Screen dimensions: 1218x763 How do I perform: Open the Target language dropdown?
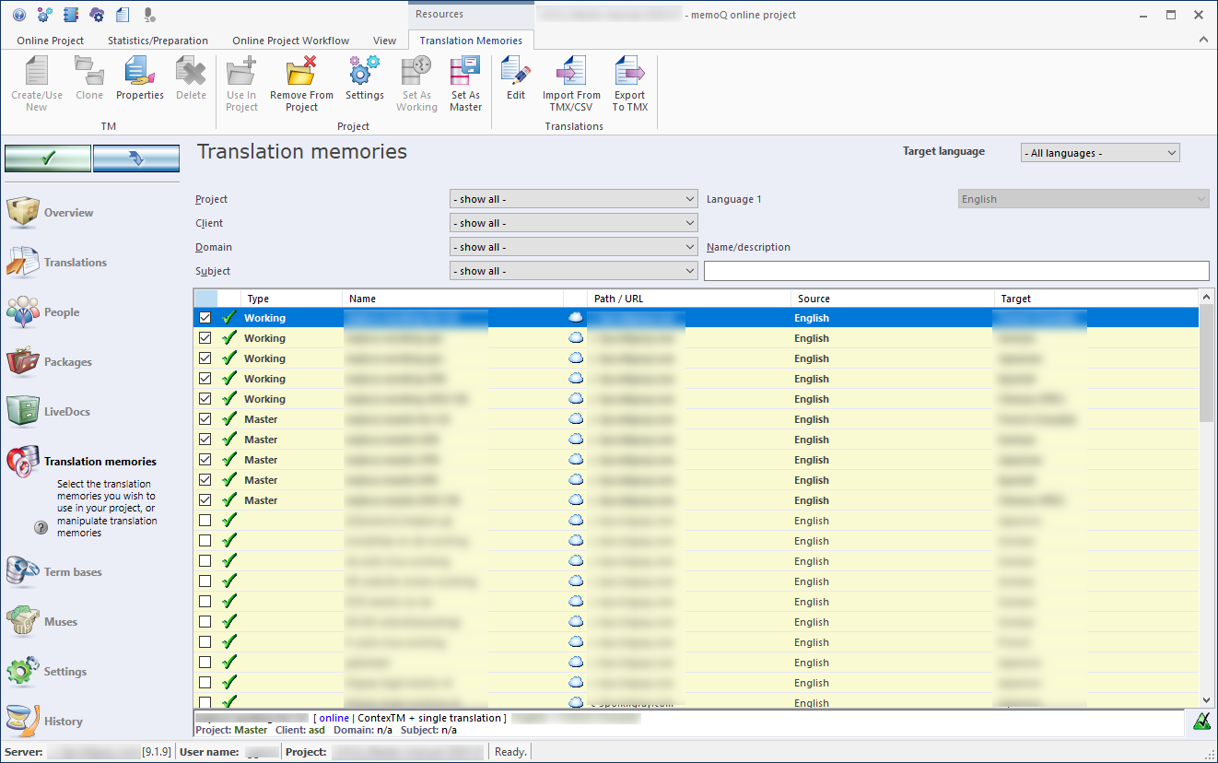pyautogui.click(x=1099, y=152)
